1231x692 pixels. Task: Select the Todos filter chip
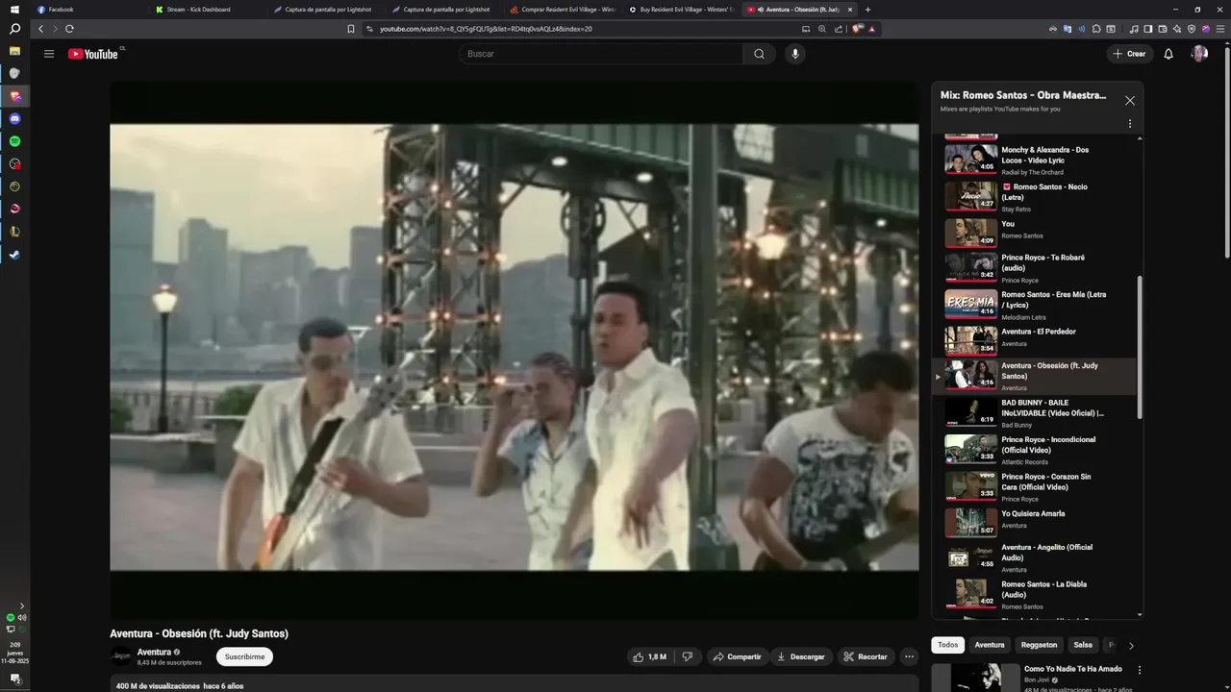pyautogui.click(x=948, y=645)
